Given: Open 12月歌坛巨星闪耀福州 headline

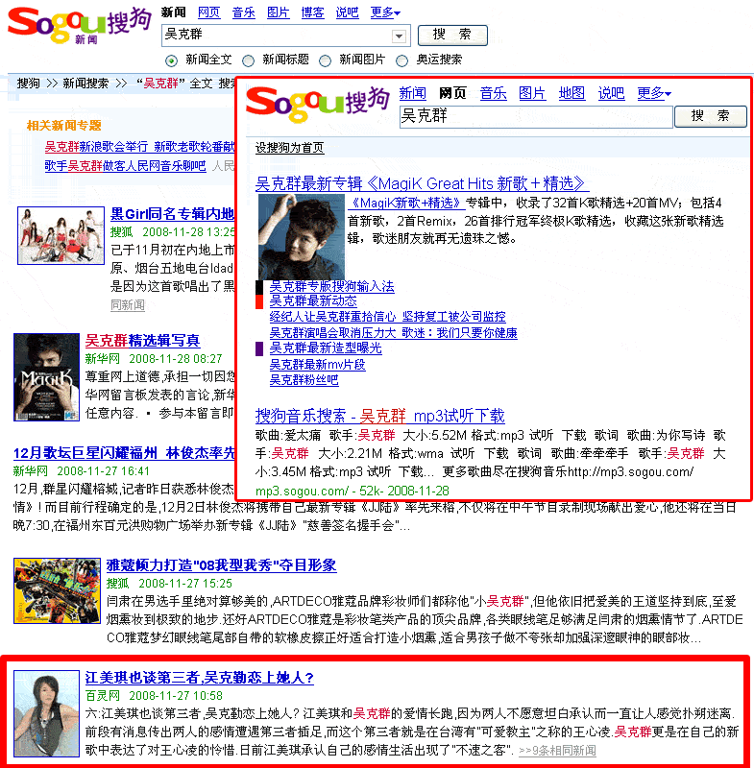Looking at the screenshot, I should point(124,453).
